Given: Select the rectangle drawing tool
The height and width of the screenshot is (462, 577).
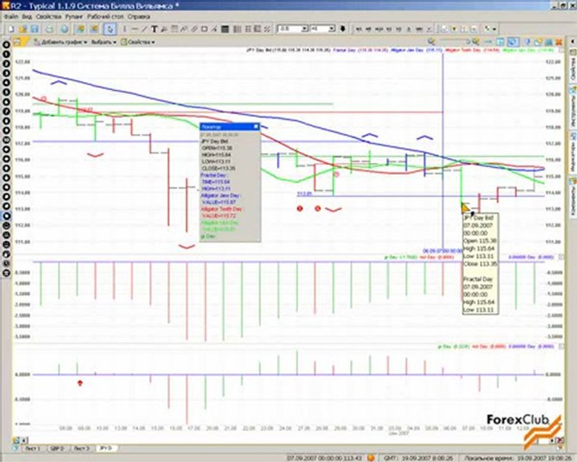Looking at the screenshot, I should pyautogui.click(x=205, y=29).
